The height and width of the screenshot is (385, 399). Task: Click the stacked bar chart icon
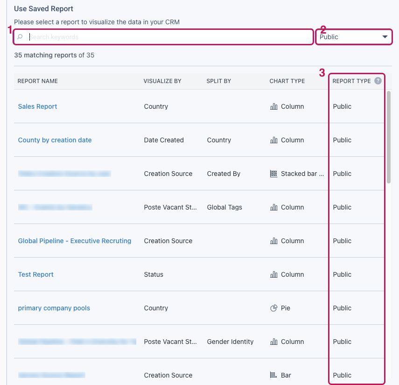tap(274, 174)
